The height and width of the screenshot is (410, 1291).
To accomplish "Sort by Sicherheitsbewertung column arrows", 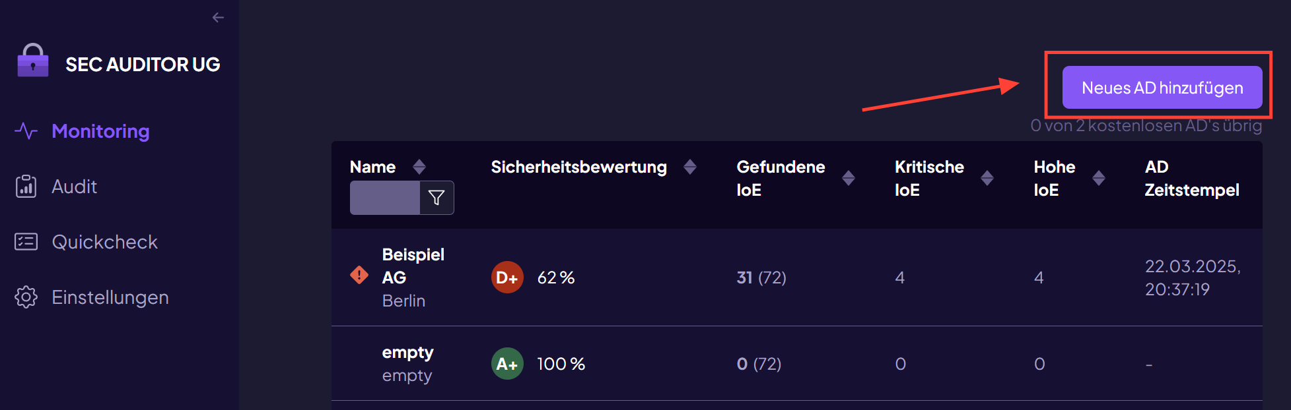I will tap(690, 167).
